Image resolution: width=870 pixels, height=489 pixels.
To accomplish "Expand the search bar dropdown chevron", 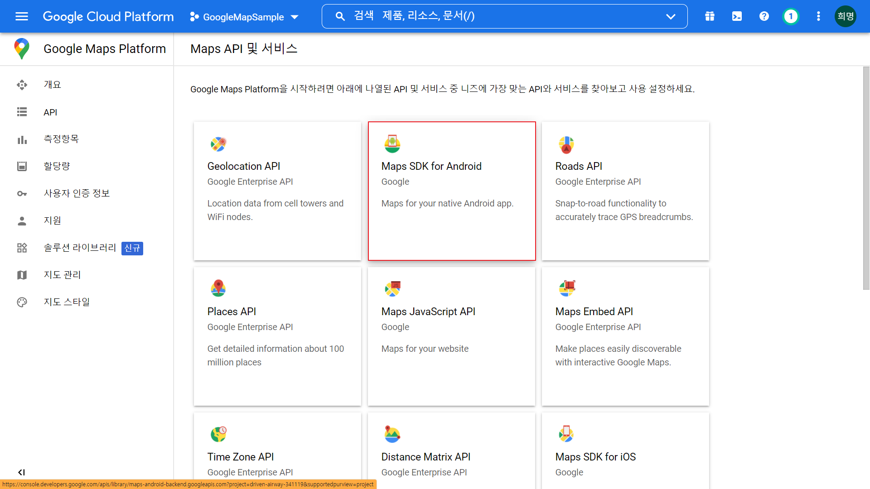I will click(x=671, y=16).
